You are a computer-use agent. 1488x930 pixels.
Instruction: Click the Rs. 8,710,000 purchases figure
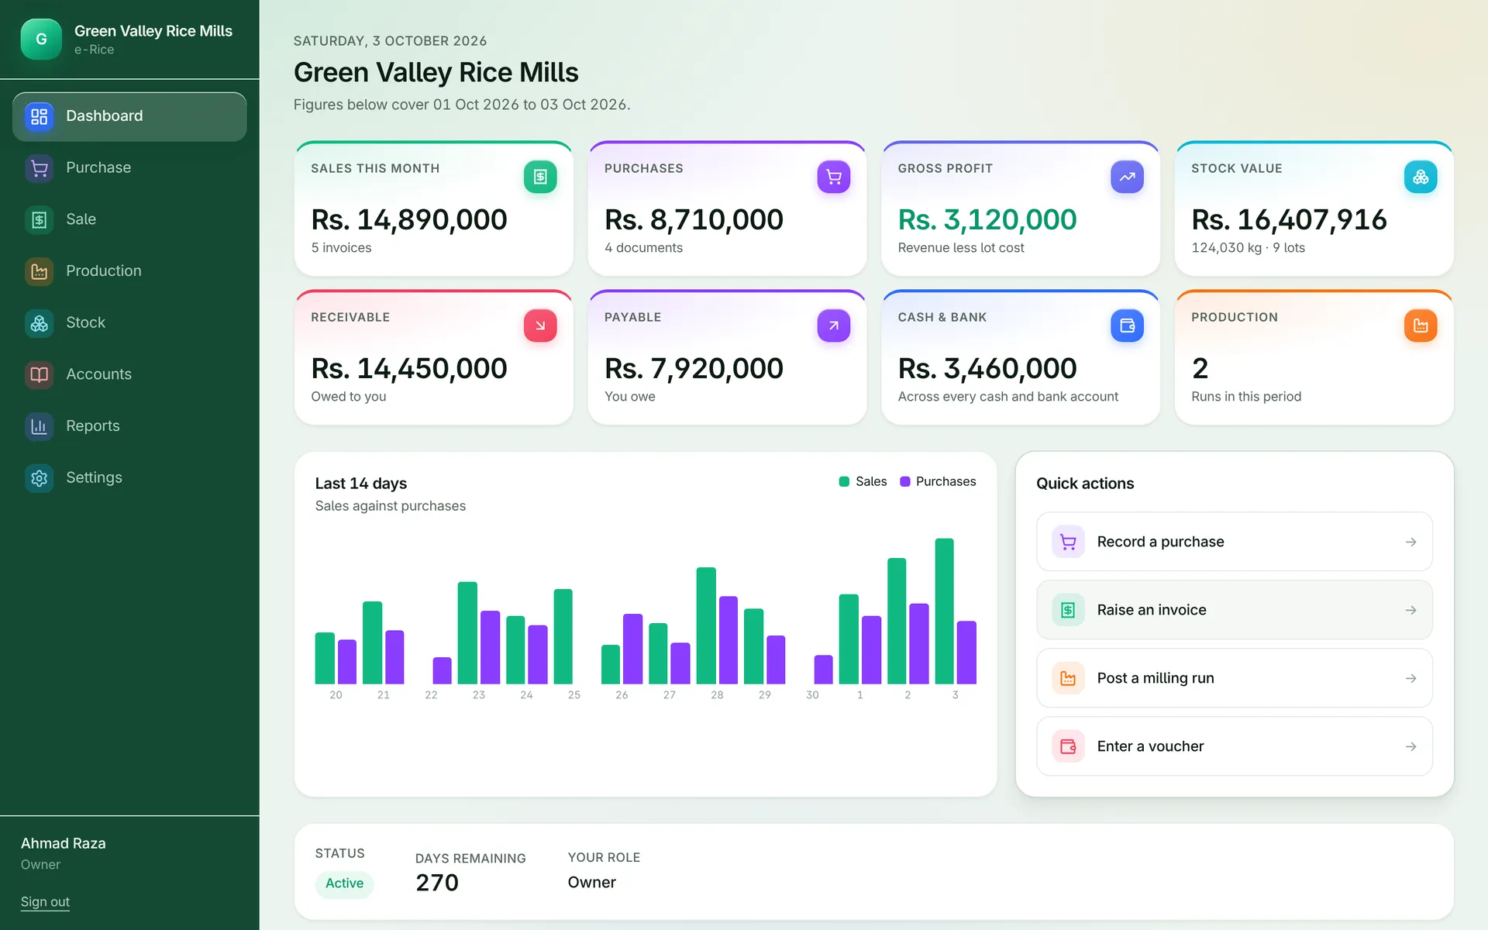tap(694, 219)
